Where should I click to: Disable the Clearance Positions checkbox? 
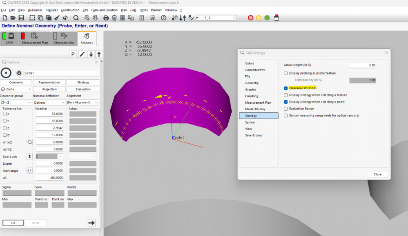pyautogui.click(x=286, y=88)
